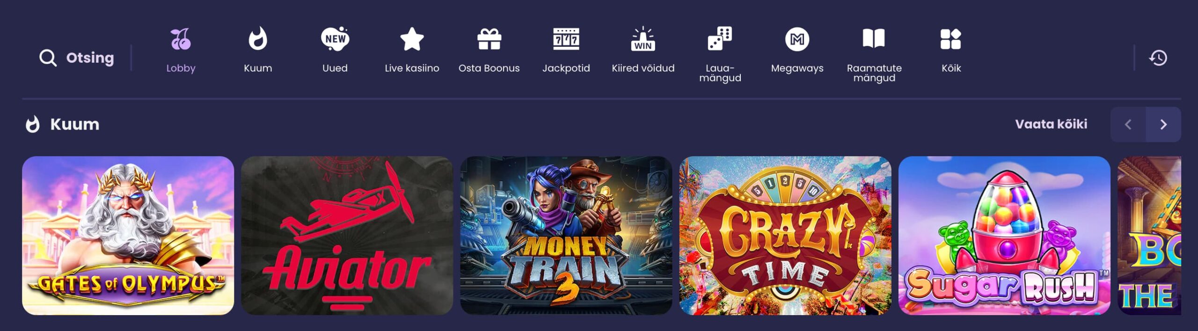Go to previous games with left chevron
This screenshot has height=331, width=1198.
point(1128,124)
